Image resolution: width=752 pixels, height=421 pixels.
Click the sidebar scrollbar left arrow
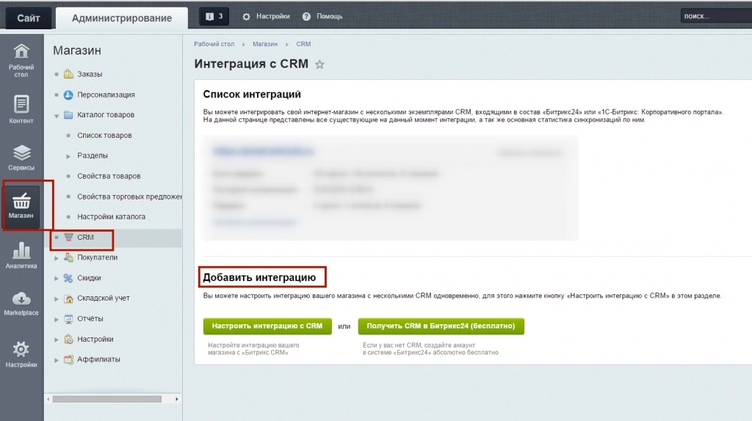pyautogui.click(x=48, y=399)
